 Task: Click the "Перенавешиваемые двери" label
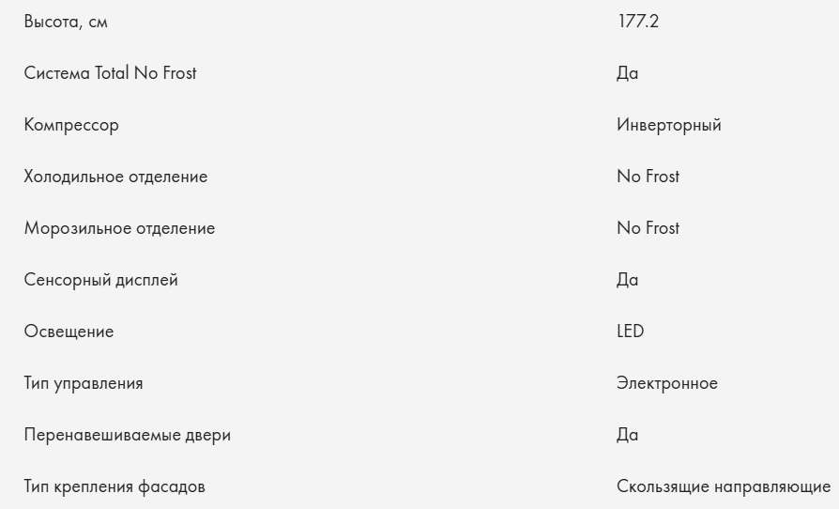[x=127, y=436]
